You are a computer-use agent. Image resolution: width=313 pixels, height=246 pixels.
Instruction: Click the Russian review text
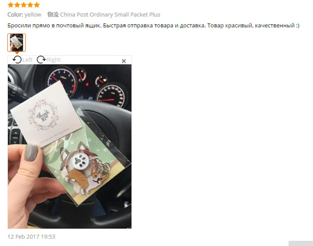(x=153, y=25)
